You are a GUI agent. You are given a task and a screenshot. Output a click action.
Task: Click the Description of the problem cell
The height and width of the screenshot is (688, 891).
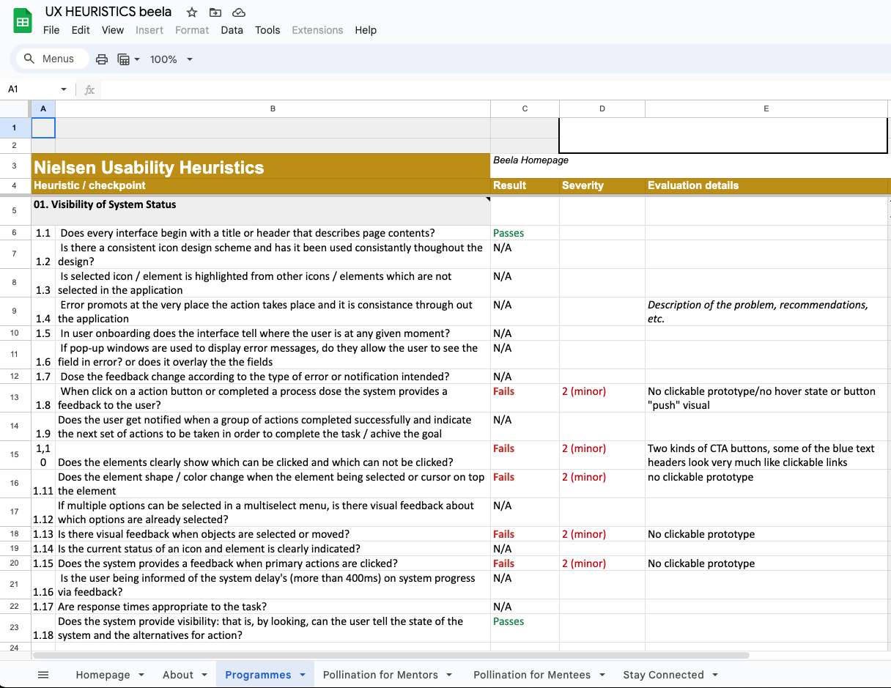coord(766,311)
